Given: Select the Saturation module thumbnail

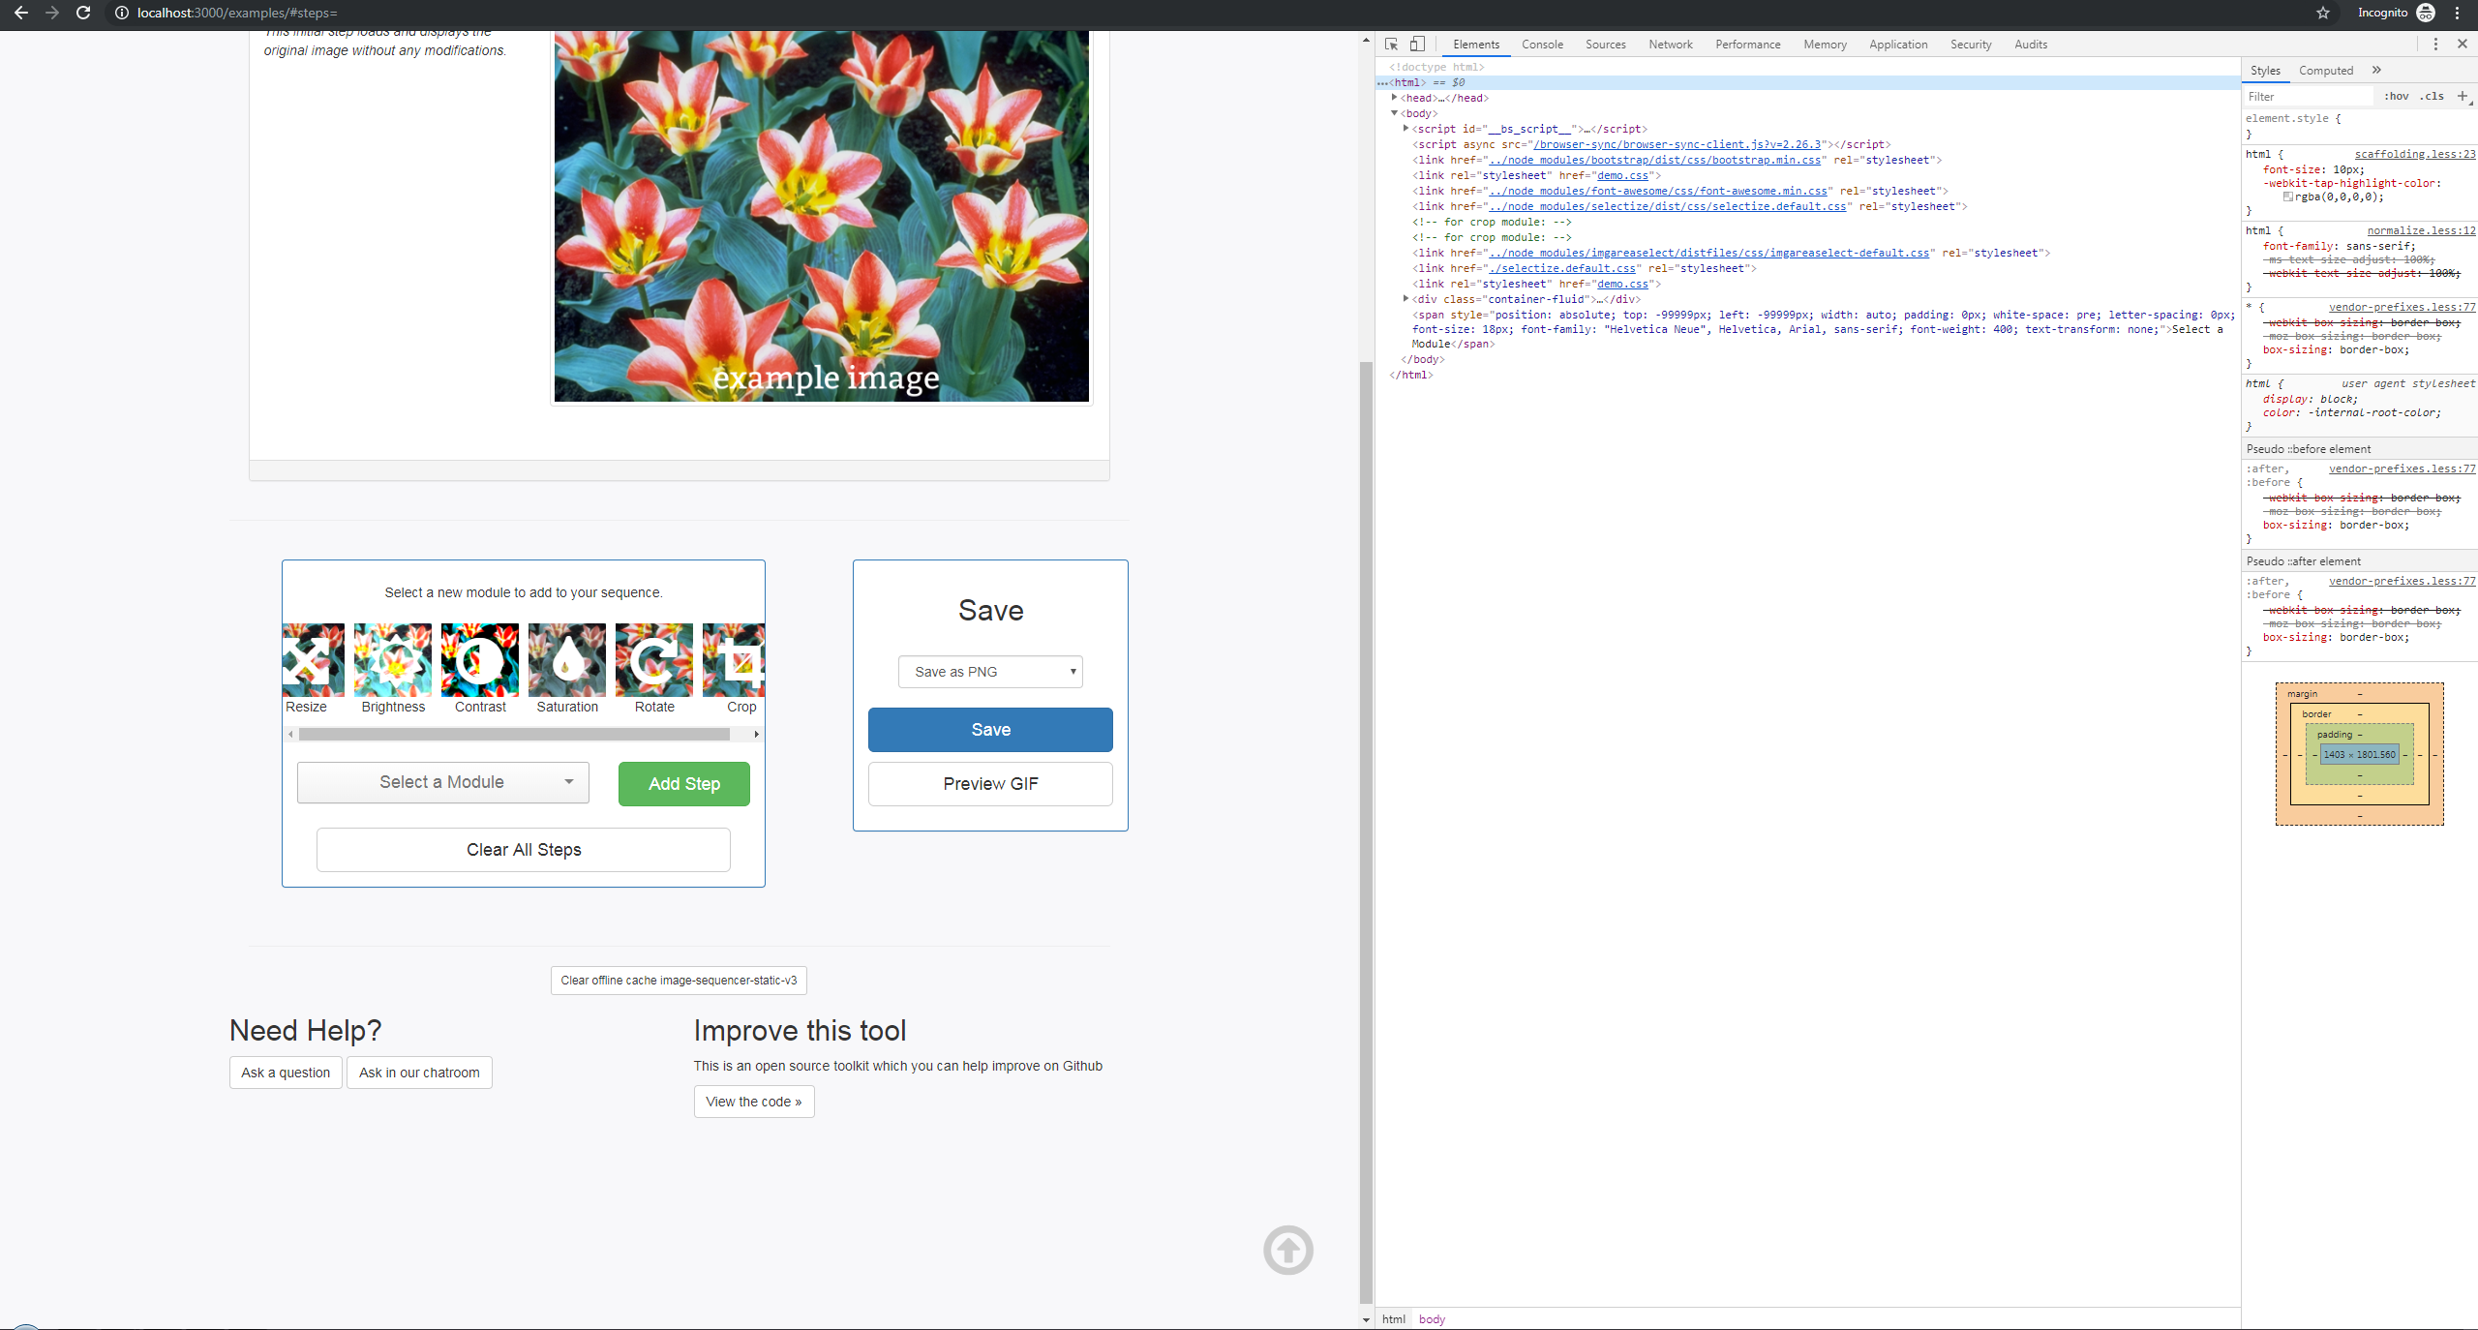Looking at the screenshot, I should (567, 660).
